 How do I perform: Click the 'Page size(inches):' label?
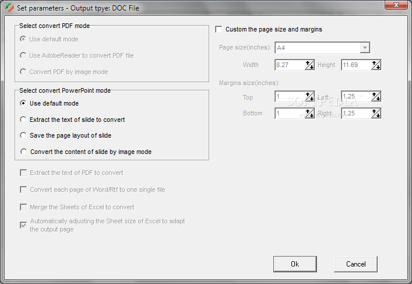245,47
